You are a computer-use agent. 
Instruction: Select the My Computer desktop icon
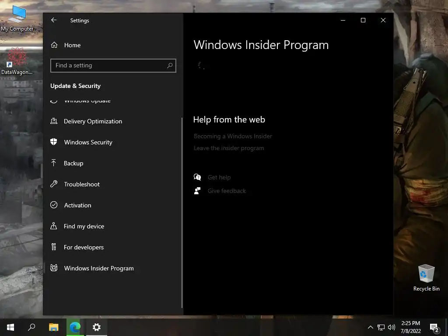point(17,18)
